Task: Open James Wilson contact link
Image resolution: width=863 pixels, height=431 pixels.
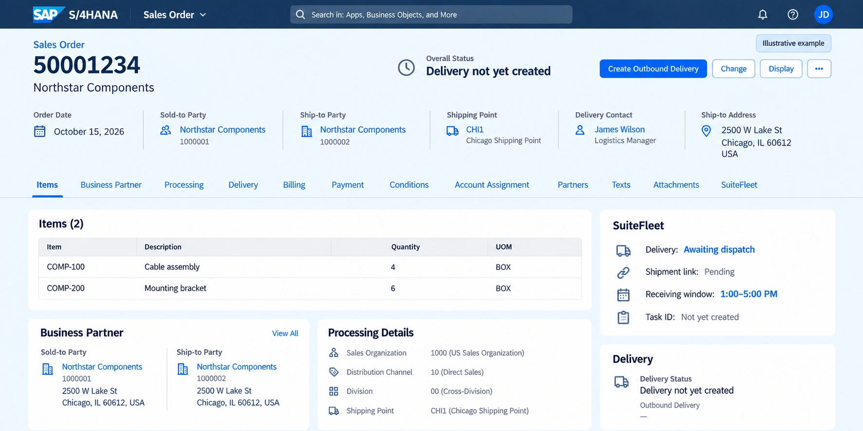Action: (x=620, y=130)
